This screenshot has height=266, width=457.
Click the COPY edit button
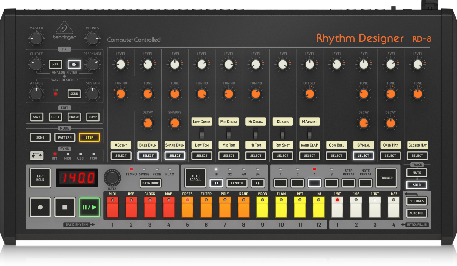(55, 117)
